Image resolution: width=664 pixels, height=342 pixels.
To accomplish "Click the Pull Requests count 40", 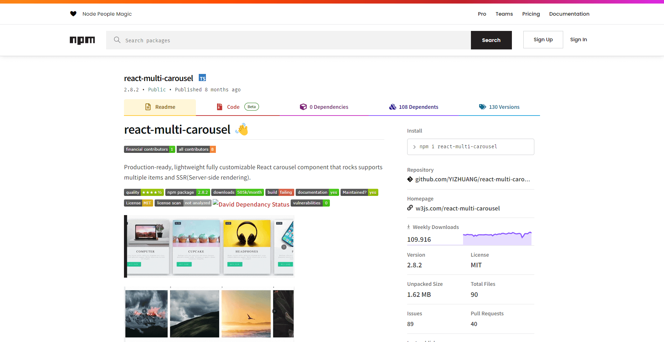I will tap(474, 324).
